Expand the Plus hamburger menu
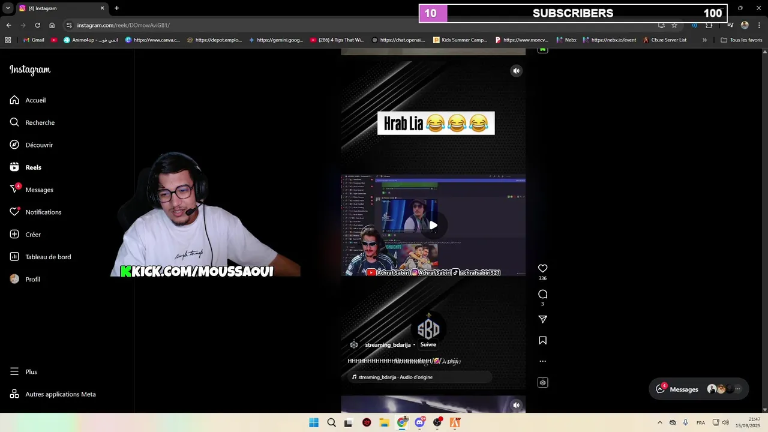This screenshot has width=768, height=432. tap(23, 372)
